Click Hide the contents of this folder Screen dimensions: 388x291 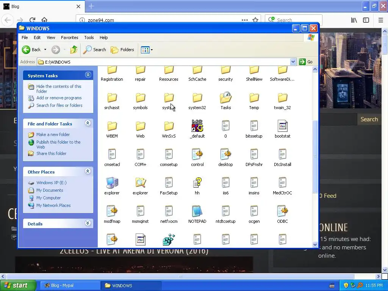click(x=59, y=89)
